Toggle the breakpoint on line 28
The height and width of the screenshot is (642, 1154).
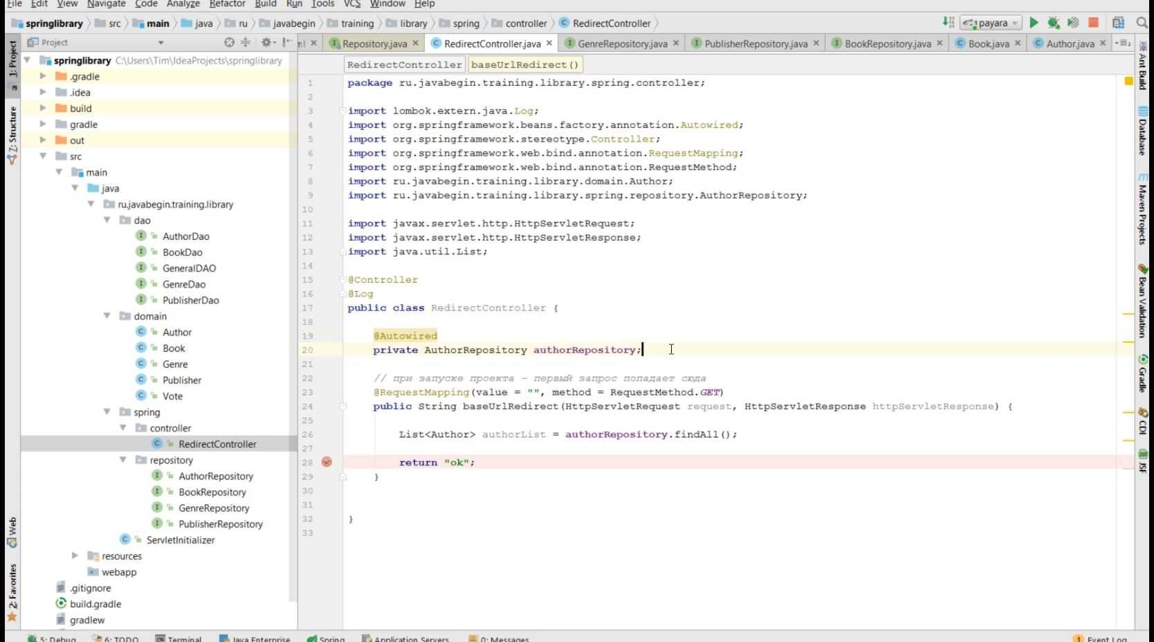click(327, 462)
